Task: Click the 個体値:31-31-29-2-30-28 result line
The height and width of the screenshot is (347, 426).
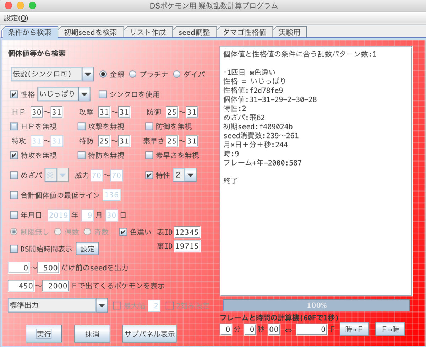Action: [271, 99]
